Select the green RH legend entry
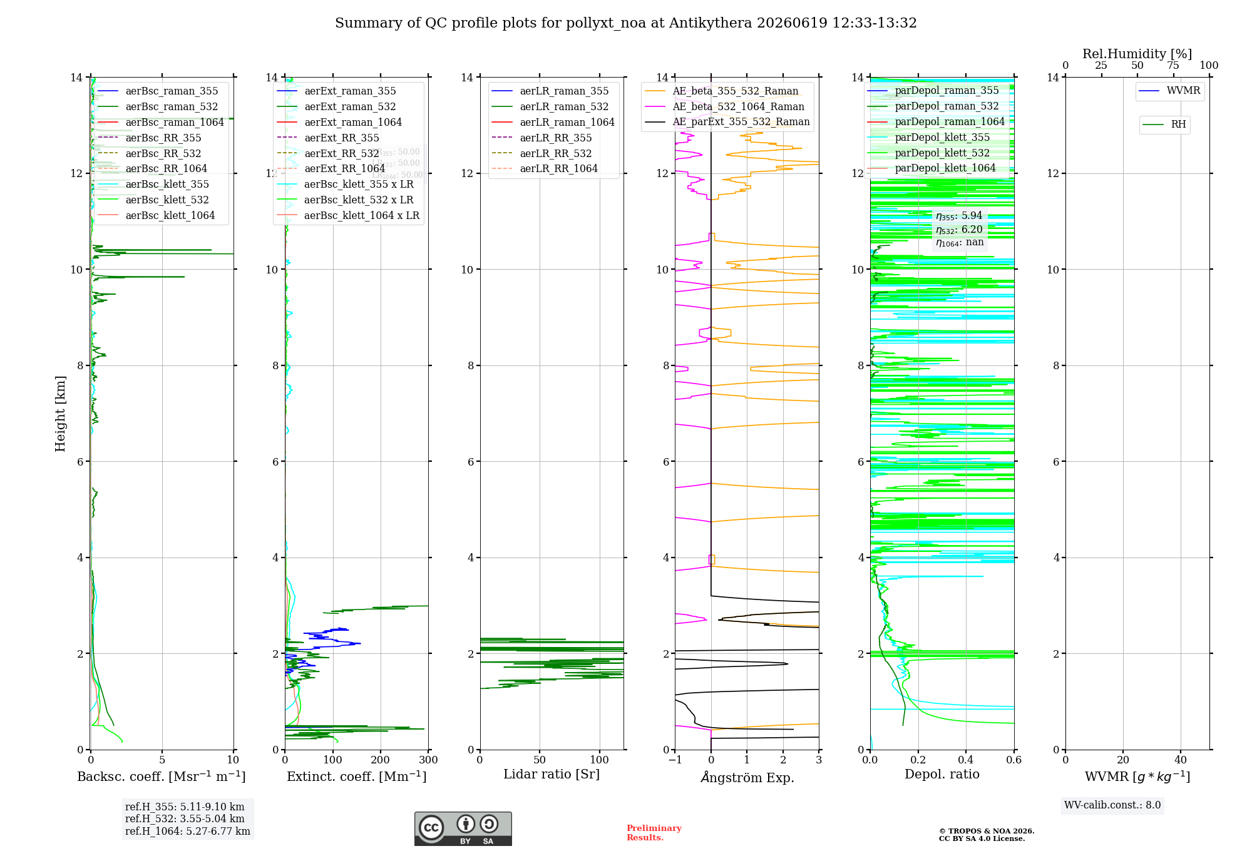This screenshot has height=851, width=1252. [x=1164, y=125]
